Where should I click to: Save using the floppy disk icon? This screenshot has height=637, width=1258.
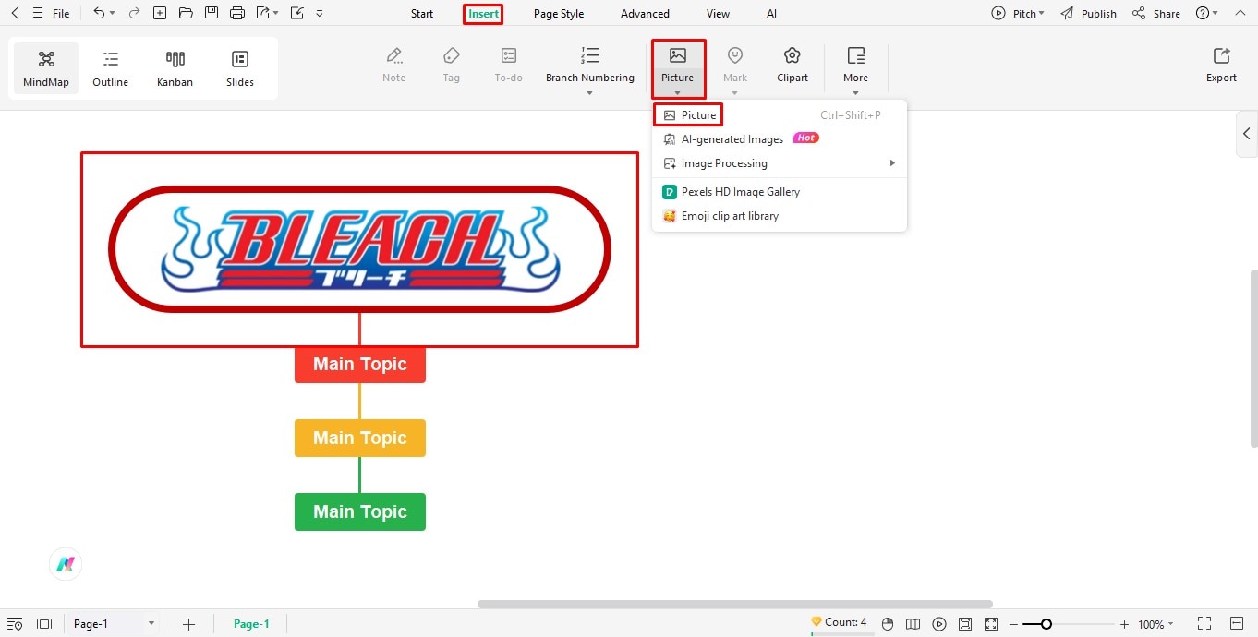tap(212, 14)
